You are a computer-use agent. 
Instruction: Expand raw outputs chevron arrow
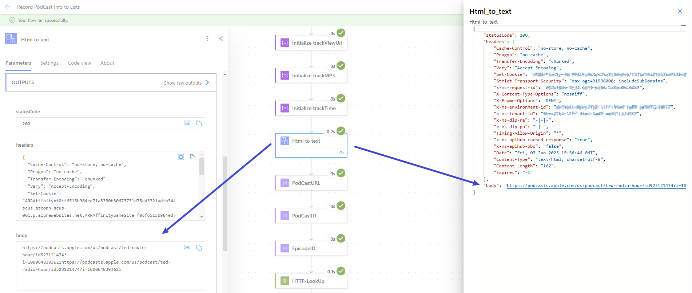click(207, 82)
